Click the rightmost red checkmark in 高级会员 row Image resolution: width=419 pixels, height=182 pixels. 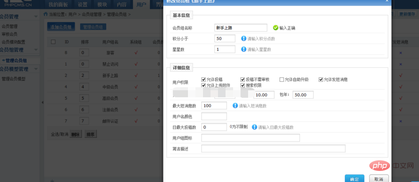click(x=400, y=98)
